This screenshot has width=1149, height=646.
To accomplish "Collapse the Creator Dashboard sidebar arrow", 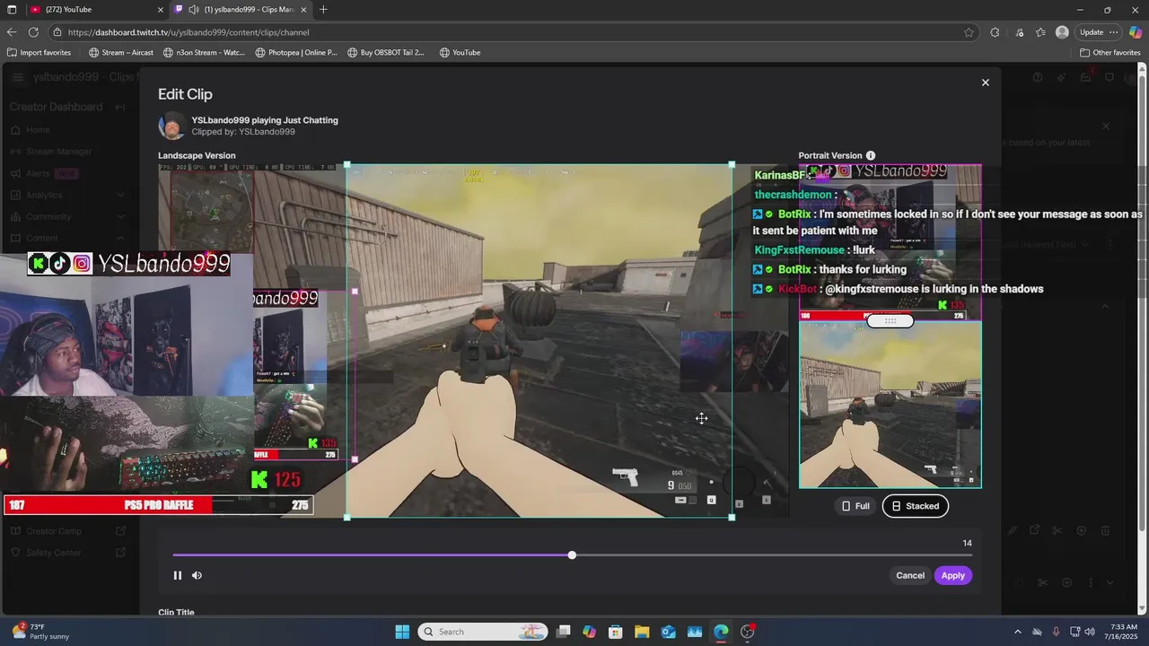I will 119,108.
